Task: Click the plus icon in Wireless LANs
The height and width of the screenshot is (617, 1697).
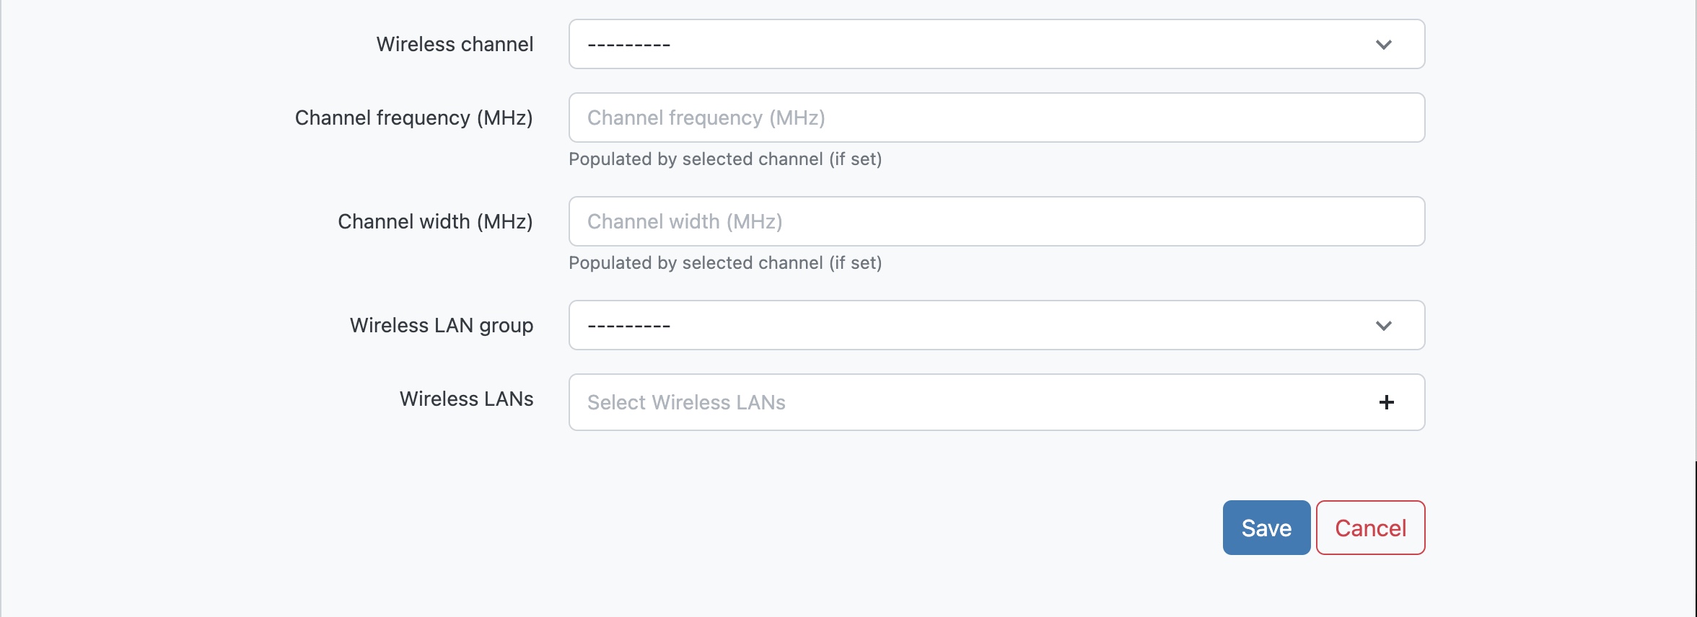Action: 1386,402
